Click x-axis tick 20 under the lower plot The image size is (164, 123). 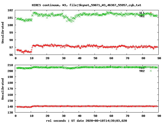coord(47,116)
